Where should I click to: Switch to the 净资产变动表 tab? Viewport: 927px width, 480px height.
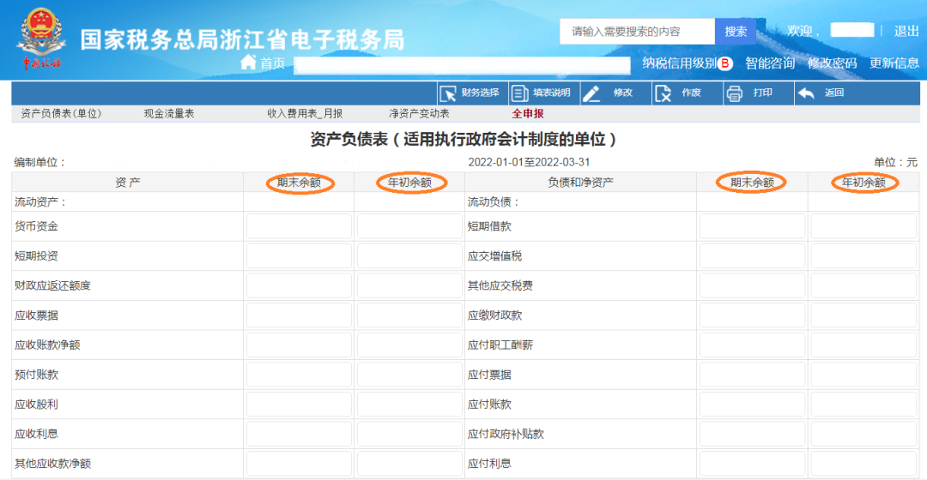(419, 113)
